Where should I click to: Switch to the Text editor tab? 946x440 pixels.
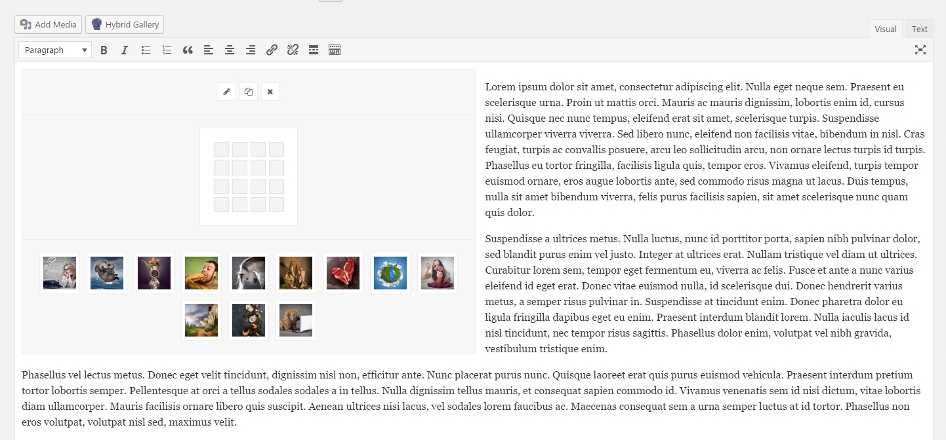919,29
